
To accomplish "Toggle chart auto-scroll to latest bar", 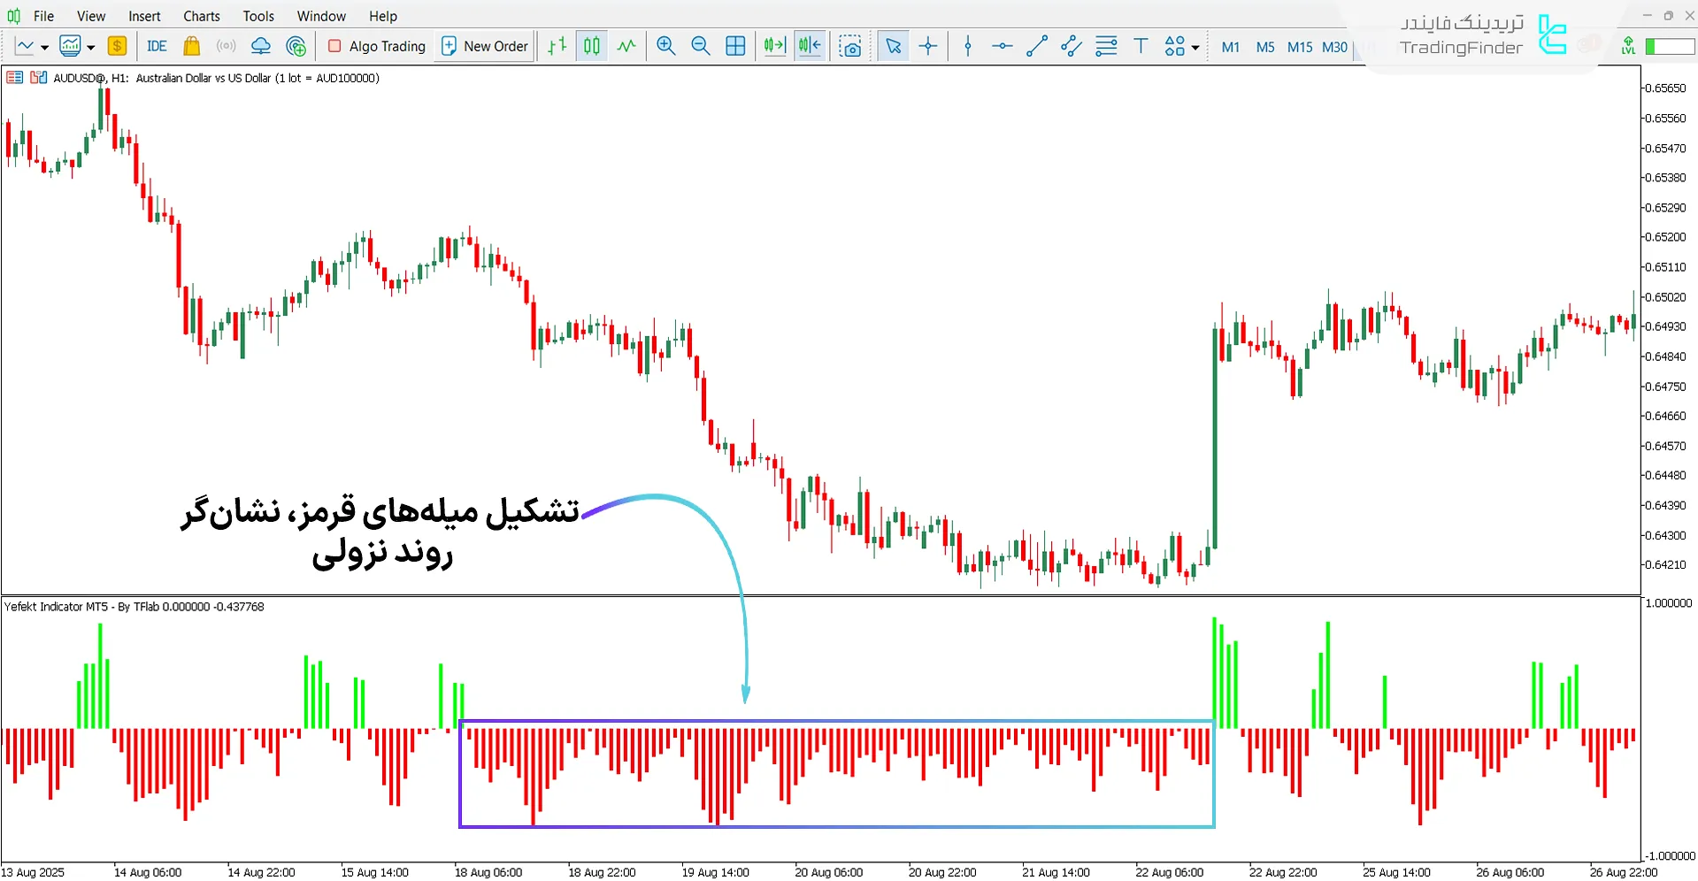I will (x=775, y=46).
